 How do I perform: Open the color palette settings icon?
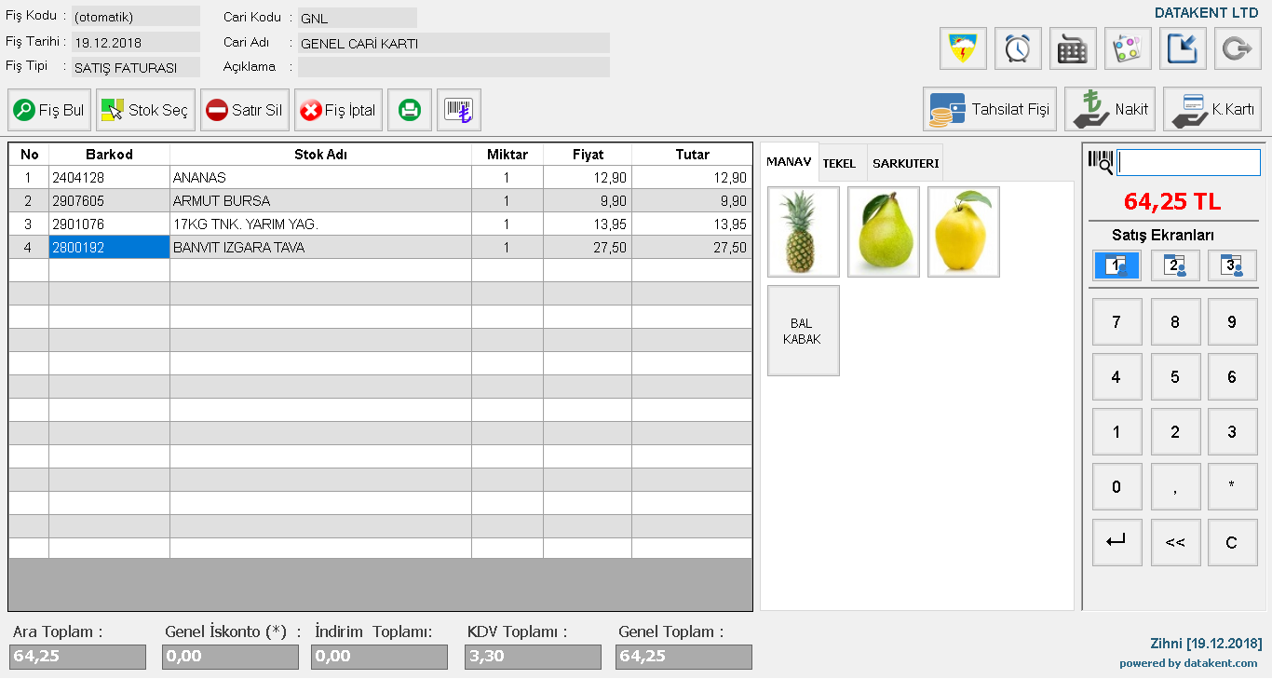(1128, 48)
